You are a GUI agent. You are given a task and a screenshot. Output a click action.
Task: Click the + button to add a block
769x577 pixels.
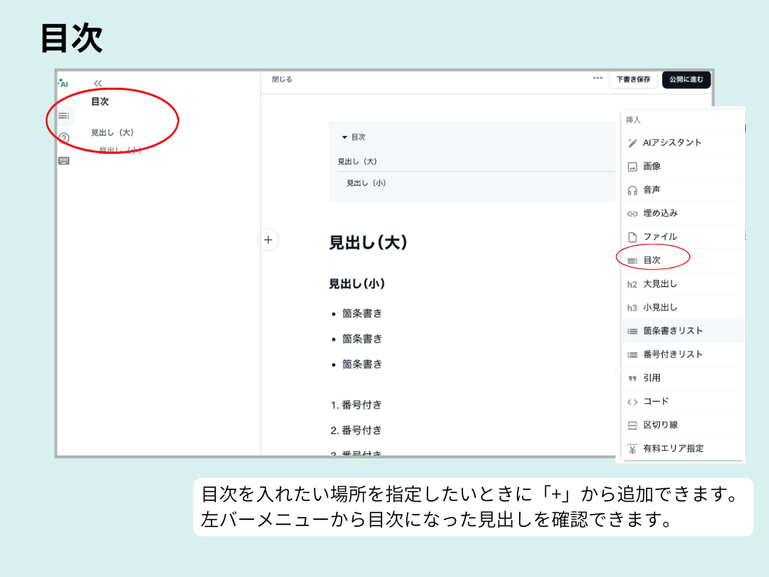pyautogui.click(x=268, y=239)
